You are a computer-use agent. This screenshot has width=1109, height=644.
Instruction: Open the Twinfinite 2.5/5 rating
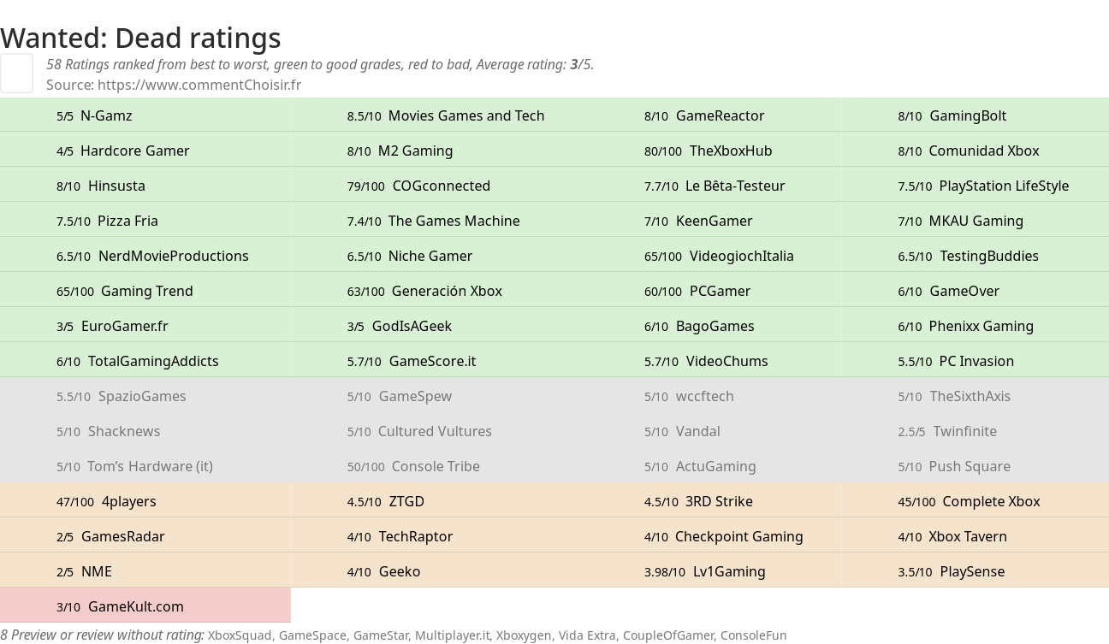(x=975, y=431)
